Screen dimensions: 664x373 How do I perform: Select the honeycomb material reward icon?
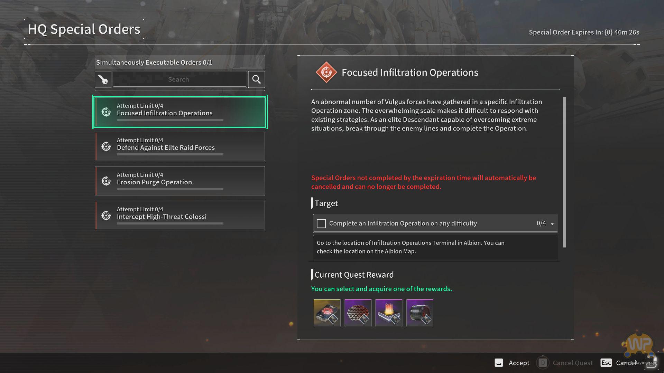[358, 313]
